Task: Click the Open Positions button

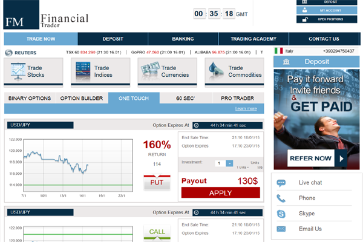Action: tap(327, 19)
